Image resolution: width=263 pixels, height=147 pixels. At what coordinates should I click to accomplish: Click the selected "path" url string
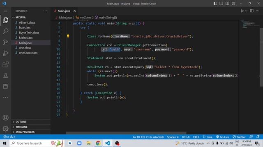click(x=115, y=49)
